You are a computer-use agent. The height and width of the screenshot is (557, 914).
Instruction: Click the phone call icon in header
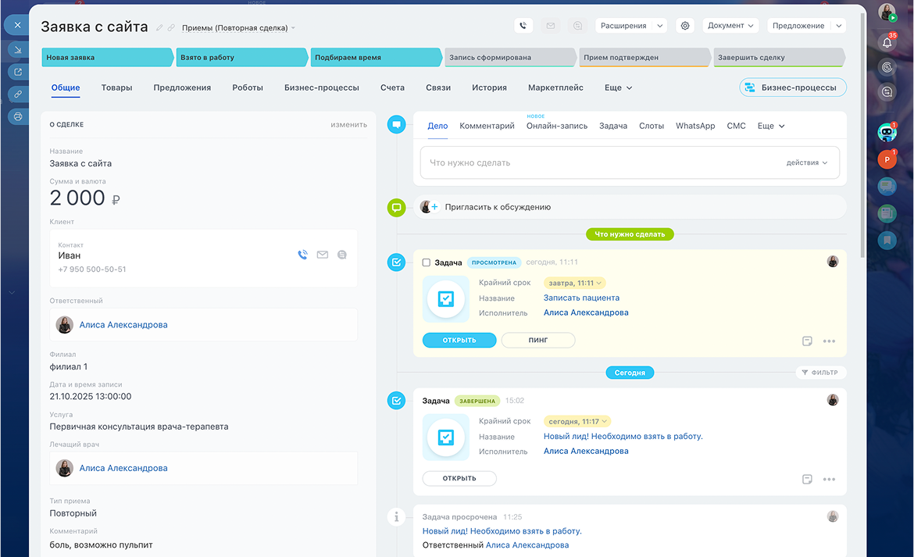tap(523, 26)
